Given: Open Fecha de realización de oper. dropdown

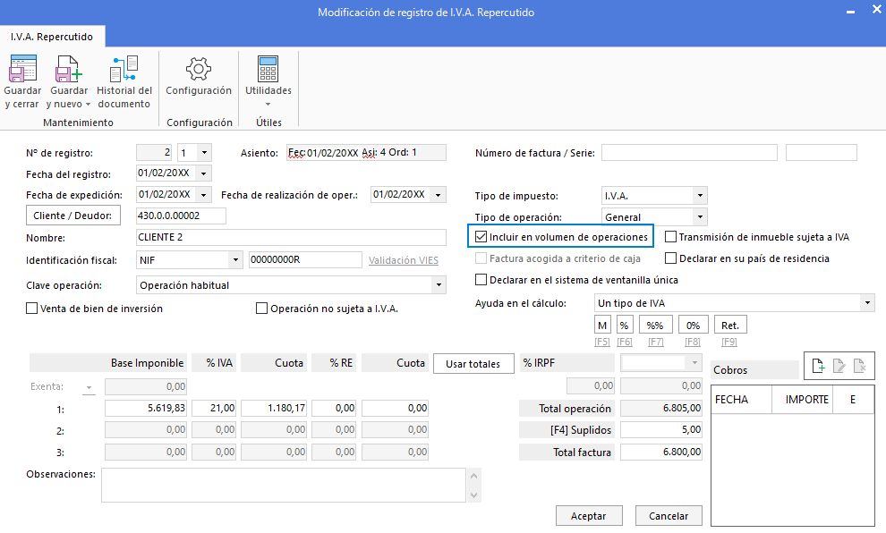Looking at the screenshot, I should point(439,195).
